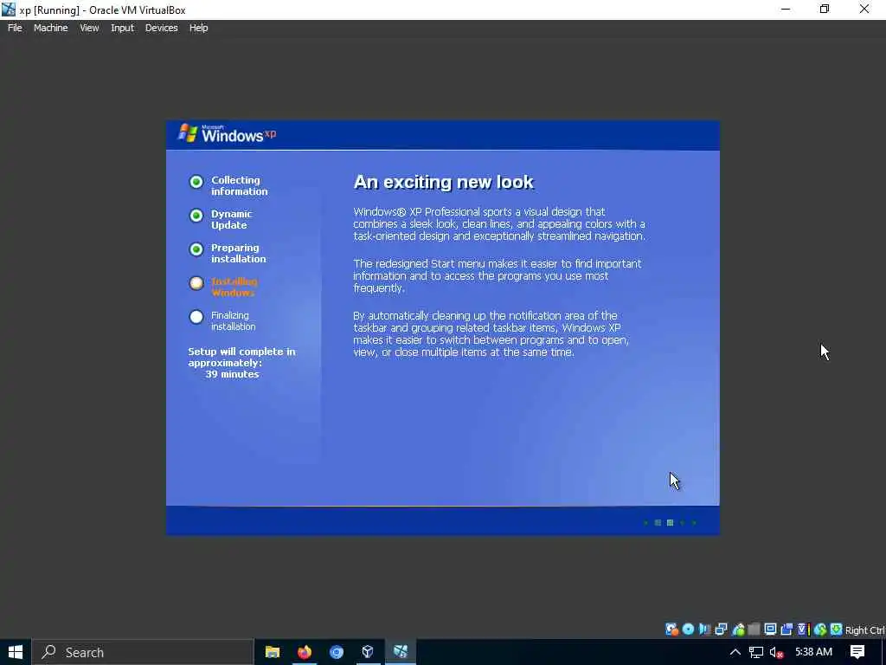The height and width of the screenshot is (665, 886).
Task: Restore down the VirtualBox VM window
Action: click(825, 10)
